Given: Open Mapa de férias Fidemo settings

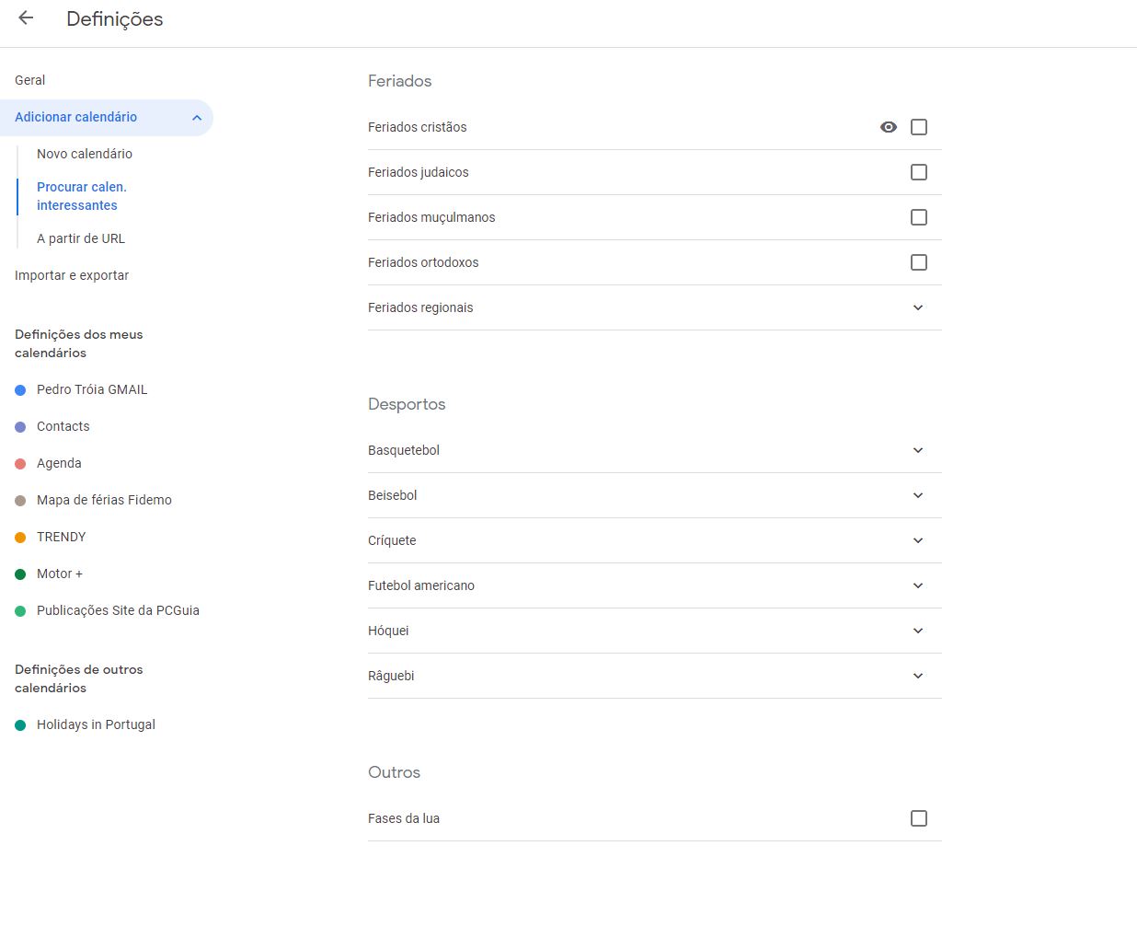Looking at the screenshot, I should pos(104,500).
